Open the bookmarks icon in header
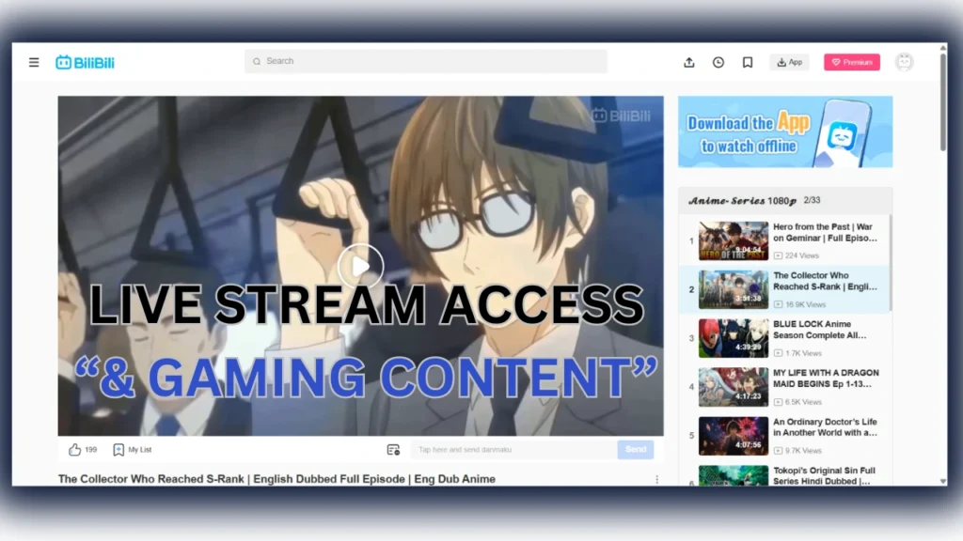 pos(748,63)
